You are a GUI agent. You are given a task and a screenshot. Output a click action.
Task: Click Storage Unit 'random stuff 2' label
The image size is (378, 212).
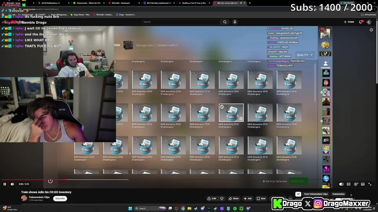[x=157, y=45]
